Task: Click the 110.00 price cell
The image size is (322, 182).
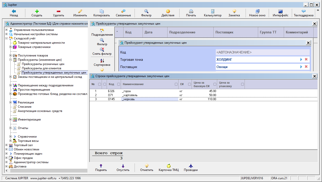Action: click(x=204, y=99)
